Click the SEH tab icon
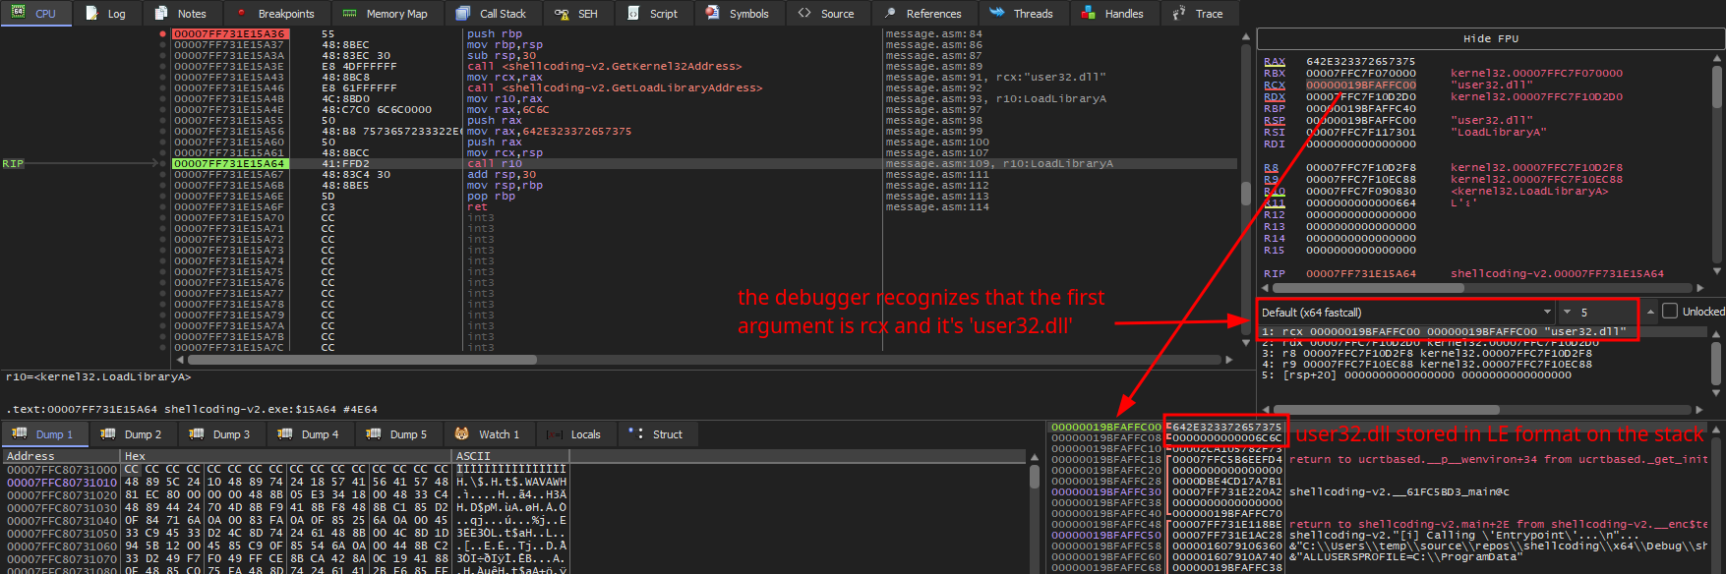 562,14
